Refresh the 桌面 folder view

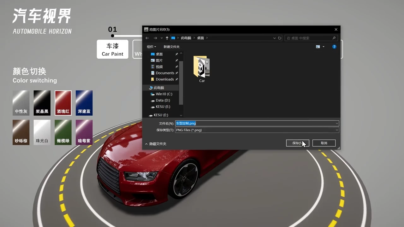pyautogui.click(x=280, y=38)
